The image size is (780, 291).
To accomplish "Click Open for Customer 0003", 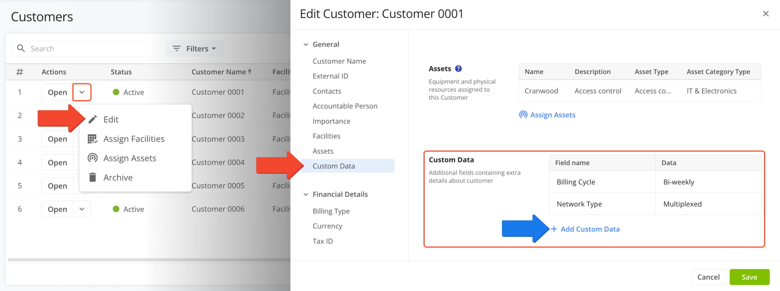I will (x=58, y=139).
